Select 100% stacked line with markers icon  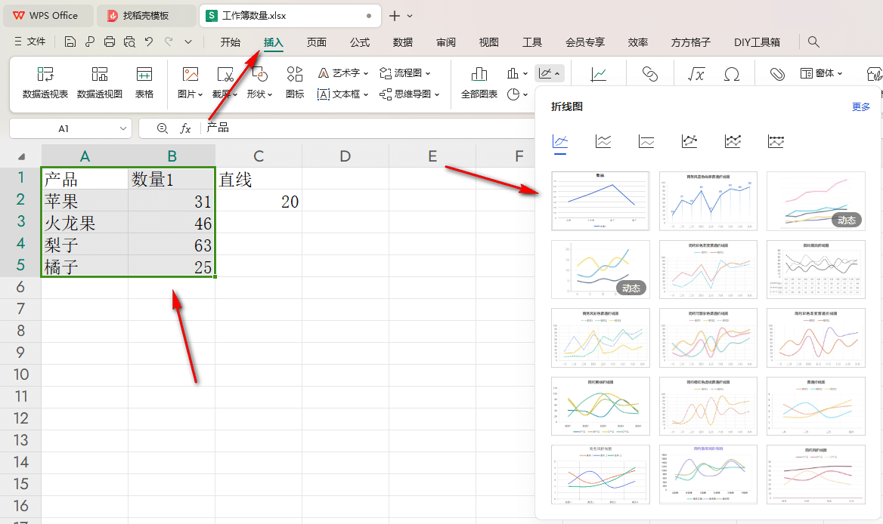776,142
